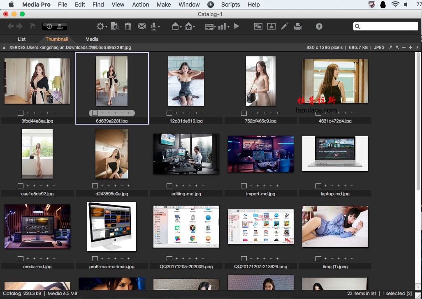Switch to the List tab

pyautogui.click(x=21, y=39)
